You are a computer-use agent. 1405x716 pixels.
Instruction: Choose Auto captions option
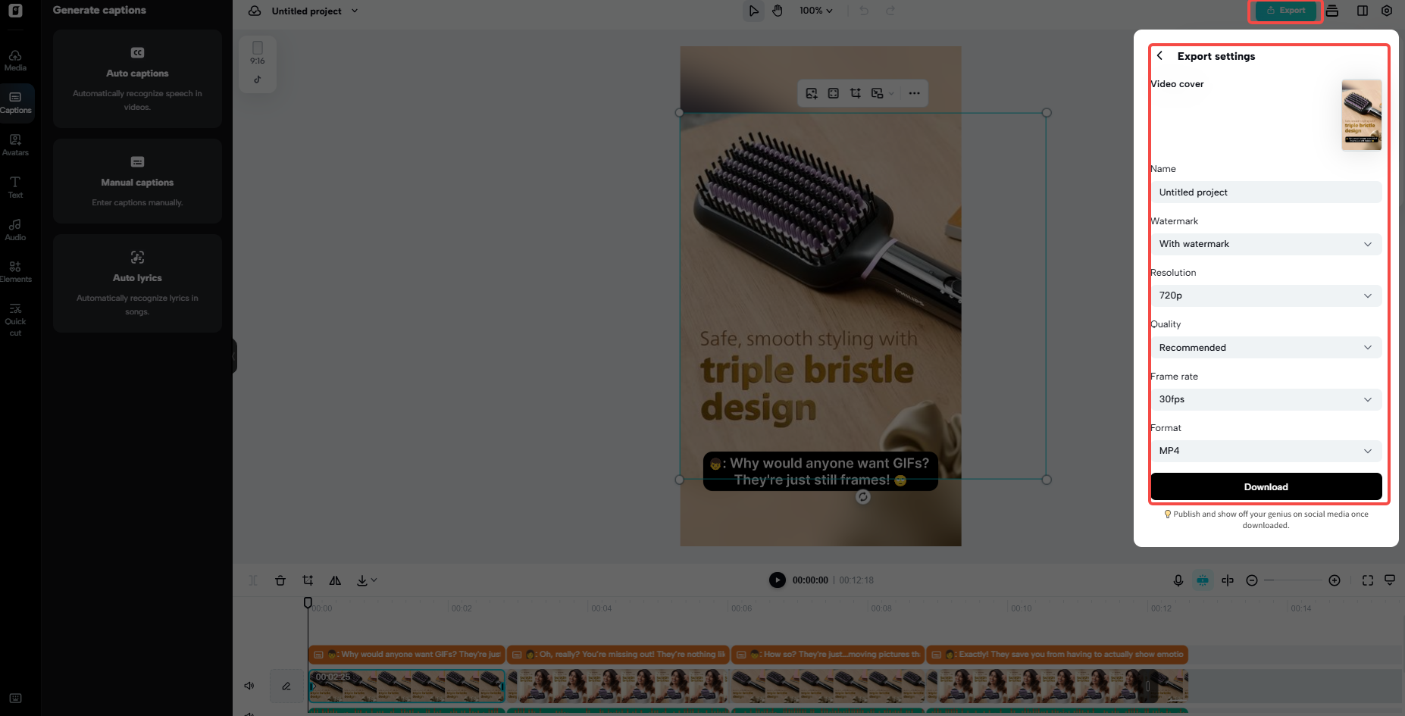pyautogui.click(x=137, y=79)
